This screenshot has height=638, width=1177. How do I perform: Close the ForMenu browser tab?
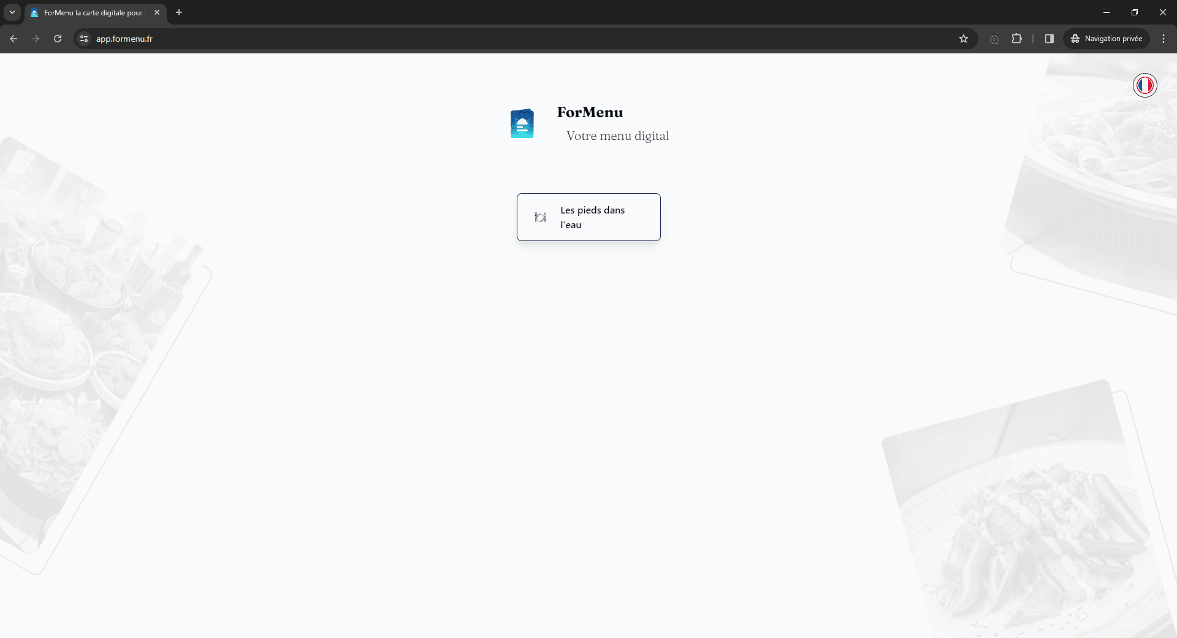pyautogui.click(x=157, y=12)
